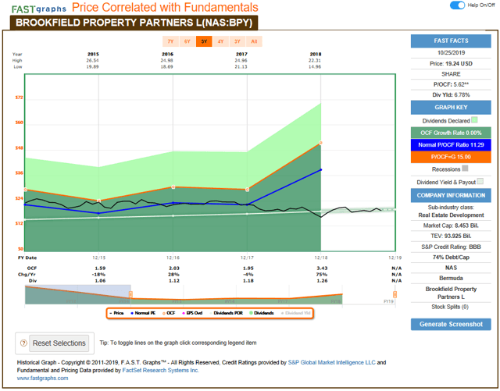Click the COMPANY INFORMATION header
The height and width of the screenshot is (391, 500).
[451, 195]
